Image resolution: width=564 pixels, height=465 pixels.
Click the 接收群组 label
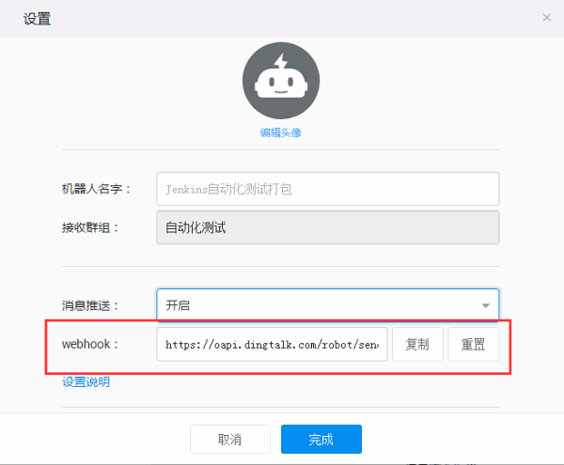tap(90, 227)
